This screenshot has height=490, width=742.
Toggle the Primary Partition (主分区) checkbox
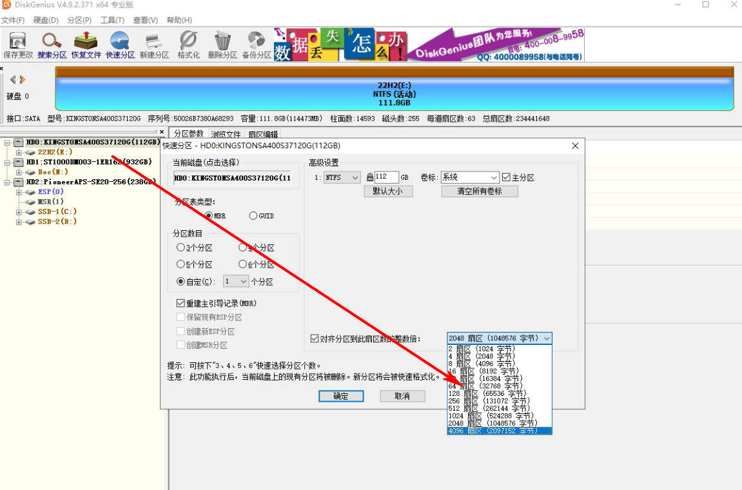tap(506, 177)
